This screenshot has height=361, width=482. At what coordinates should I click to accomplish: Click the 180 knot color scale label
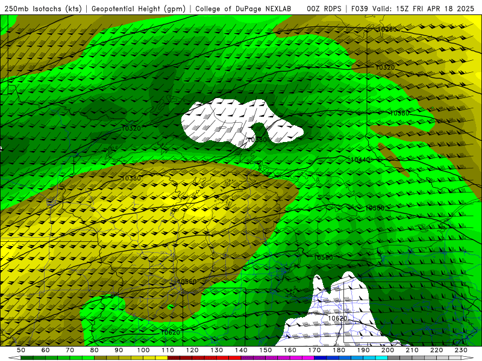coord(339,350)
